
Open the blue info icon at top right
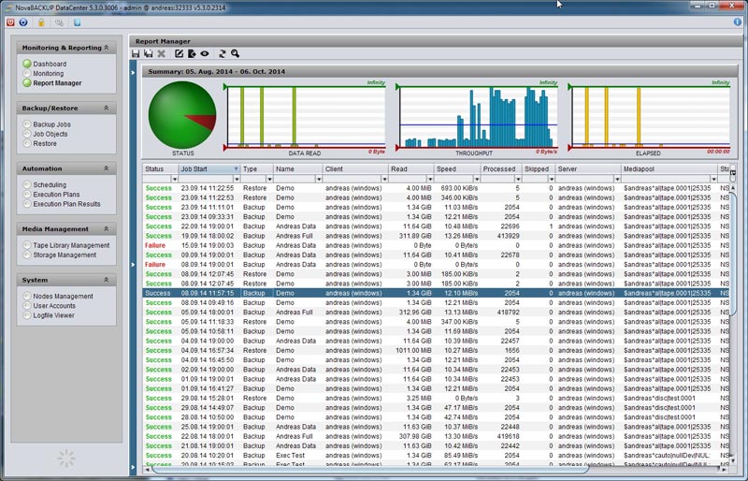coord(738,22)
